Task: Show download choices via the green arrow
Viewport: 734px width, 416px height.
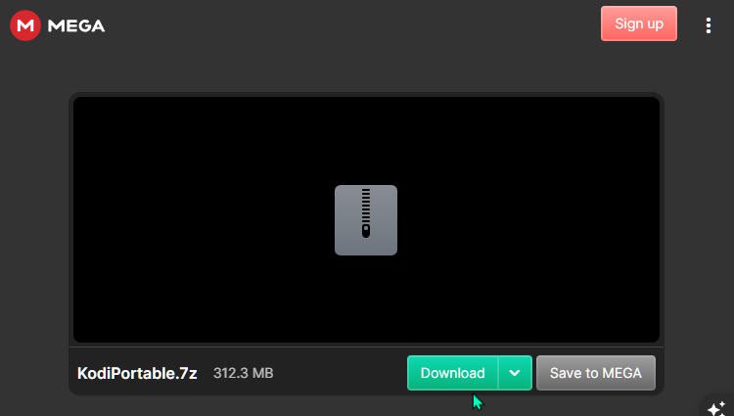Action: [x=515, y=373]
